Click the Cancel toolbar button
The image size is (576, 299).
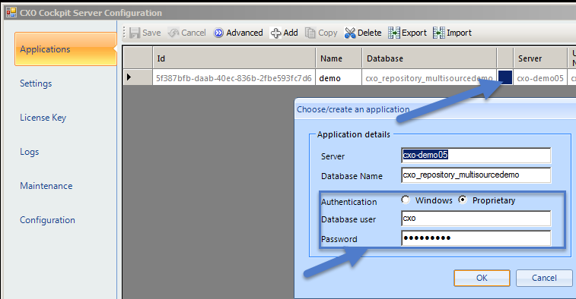click(187, 33)
